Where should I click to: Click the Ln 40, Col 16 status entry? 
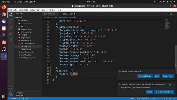tap(136, 99)
